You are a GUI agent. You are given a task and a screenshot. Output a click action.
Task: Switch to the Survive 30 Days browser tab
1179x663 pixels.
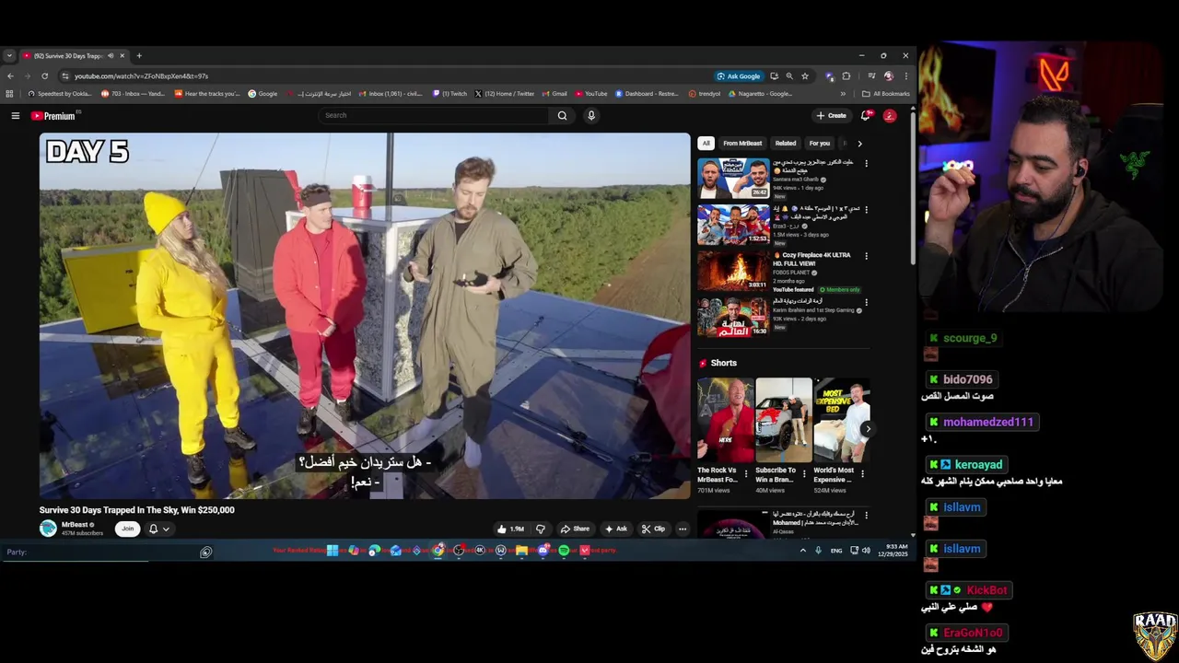(72, 56)
